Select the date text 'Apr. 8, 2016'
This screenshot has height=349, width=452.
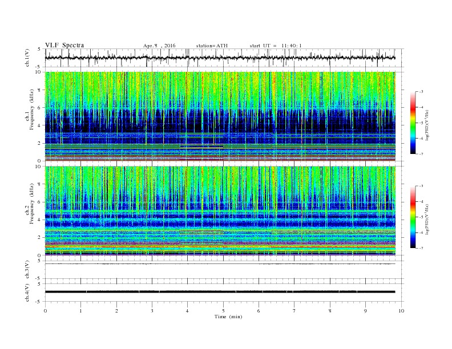[159, 46]
